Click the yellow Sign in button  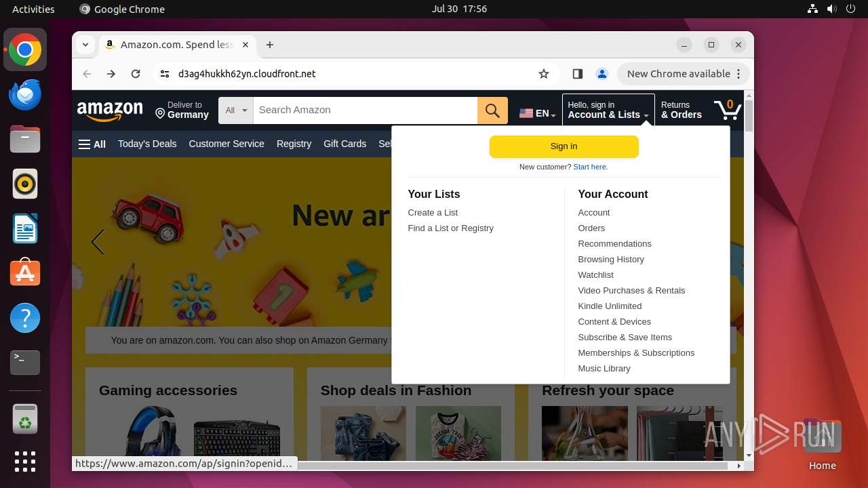click(564, 146)
